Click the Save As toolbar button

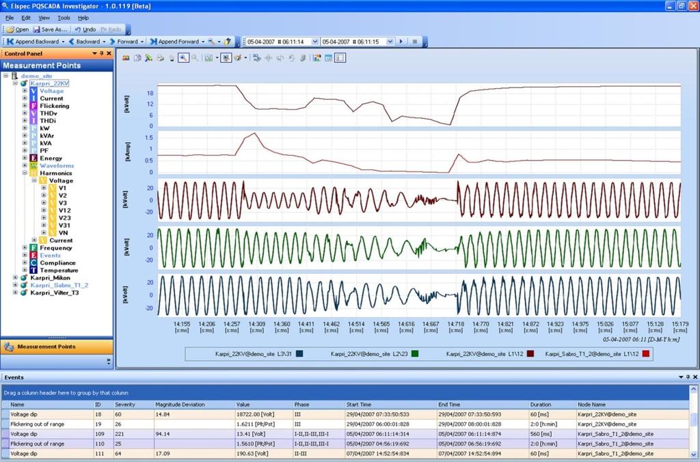(x=50, y=29)
